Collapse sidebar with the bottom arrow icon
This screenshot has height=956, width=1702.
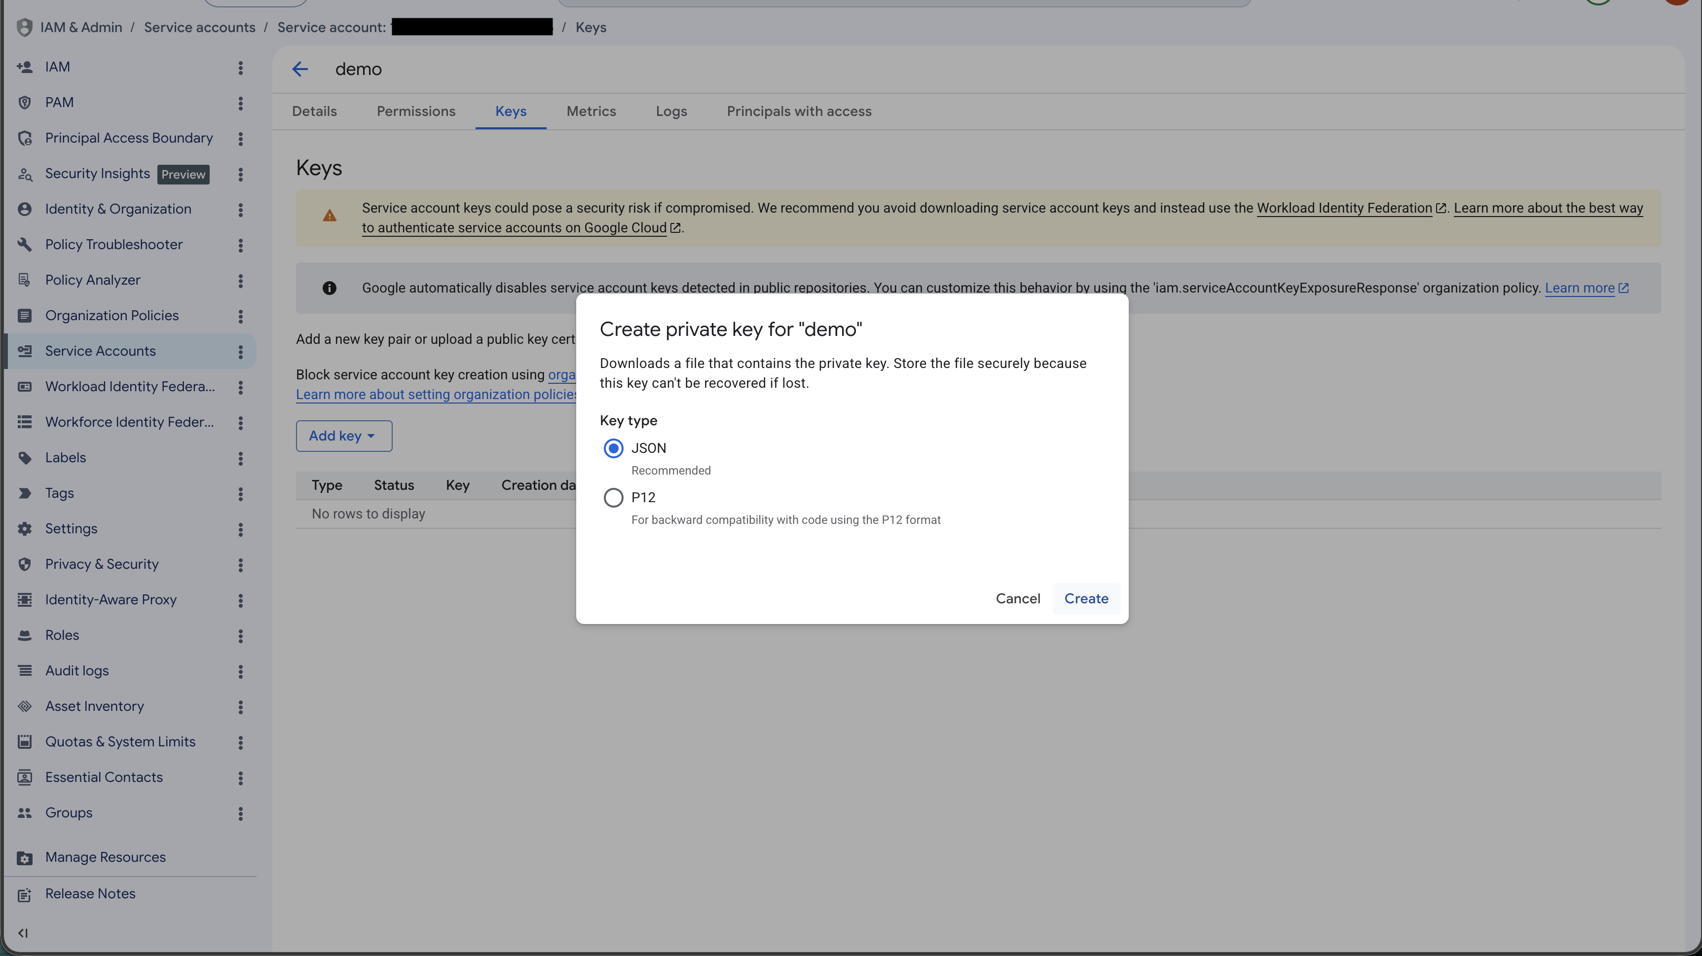(23, 933)
